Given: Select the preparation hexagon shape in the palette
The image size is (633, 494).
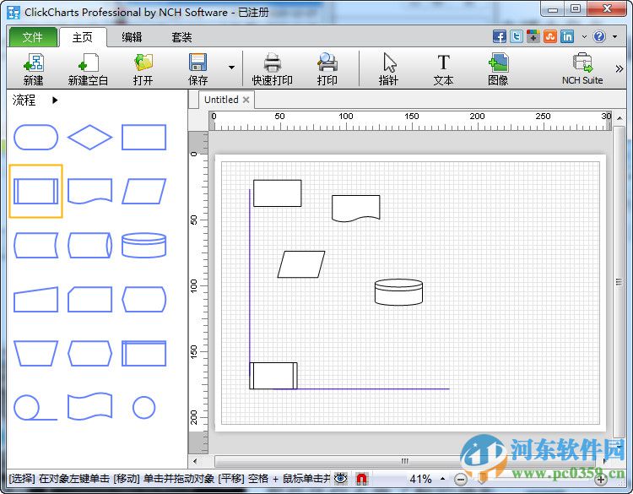Looking at the screenshot, I should pos(89,354).
